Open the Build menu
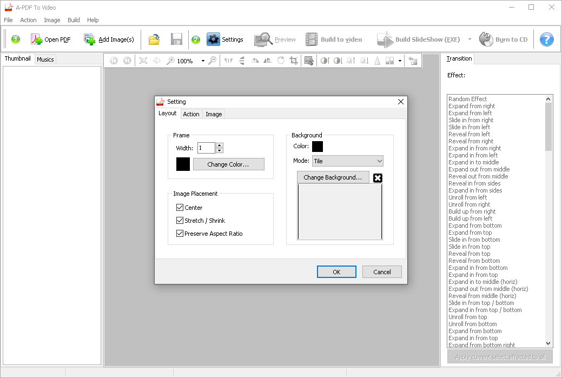Screen dimensions: 562x378 [74, 20]
